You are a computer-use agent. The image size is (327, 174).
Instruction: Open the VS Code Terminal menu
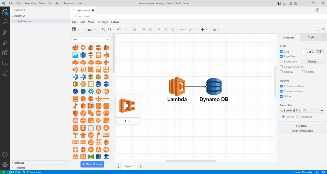69,3
